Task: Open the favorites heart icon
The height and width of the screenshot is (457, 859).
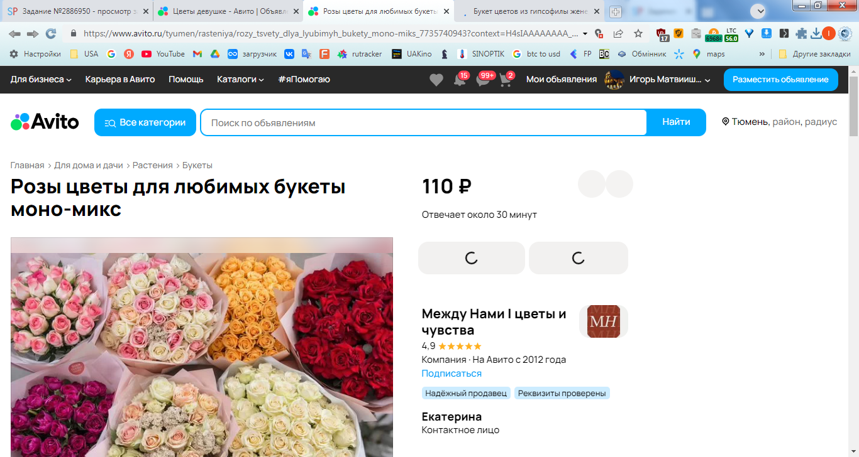Action: [436, 80]
